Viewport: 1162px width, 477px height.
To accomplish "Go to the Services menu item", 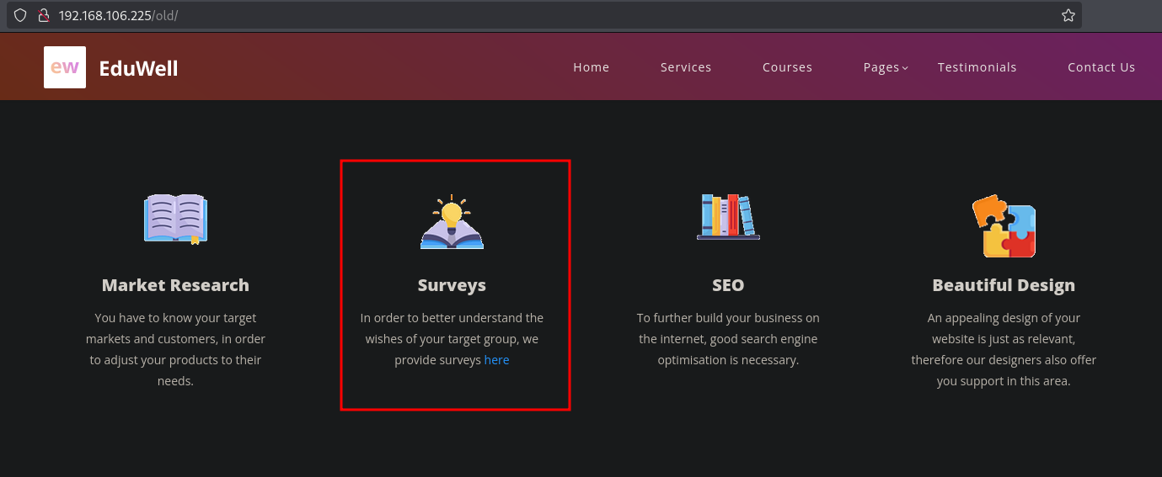I will tap(686, 67).
